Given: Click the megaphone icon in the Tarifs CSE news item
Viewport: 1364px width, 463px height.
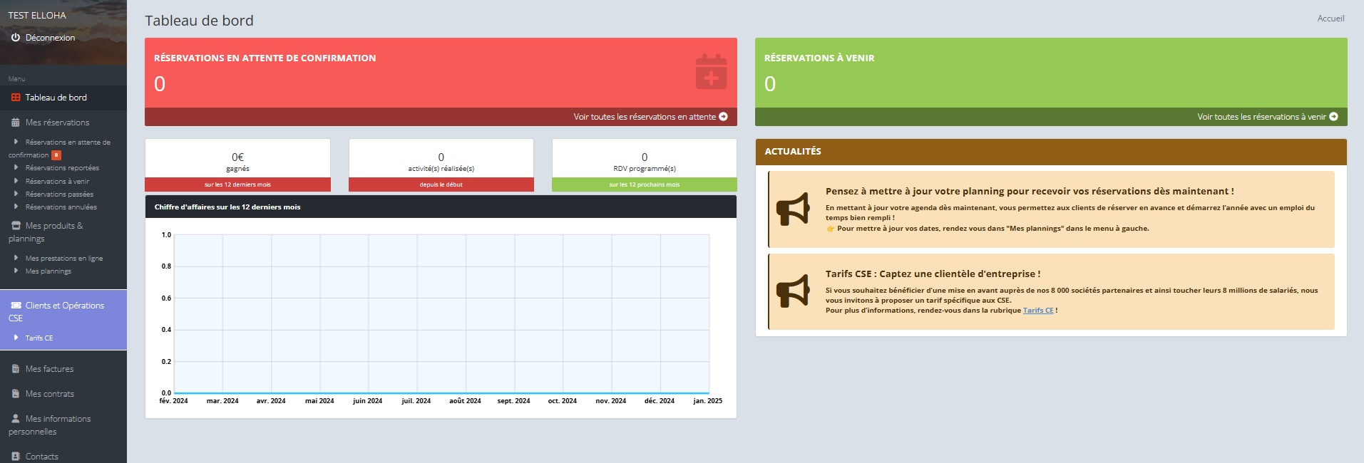Looking at the screenshot, I should click(x=793, y=291).
